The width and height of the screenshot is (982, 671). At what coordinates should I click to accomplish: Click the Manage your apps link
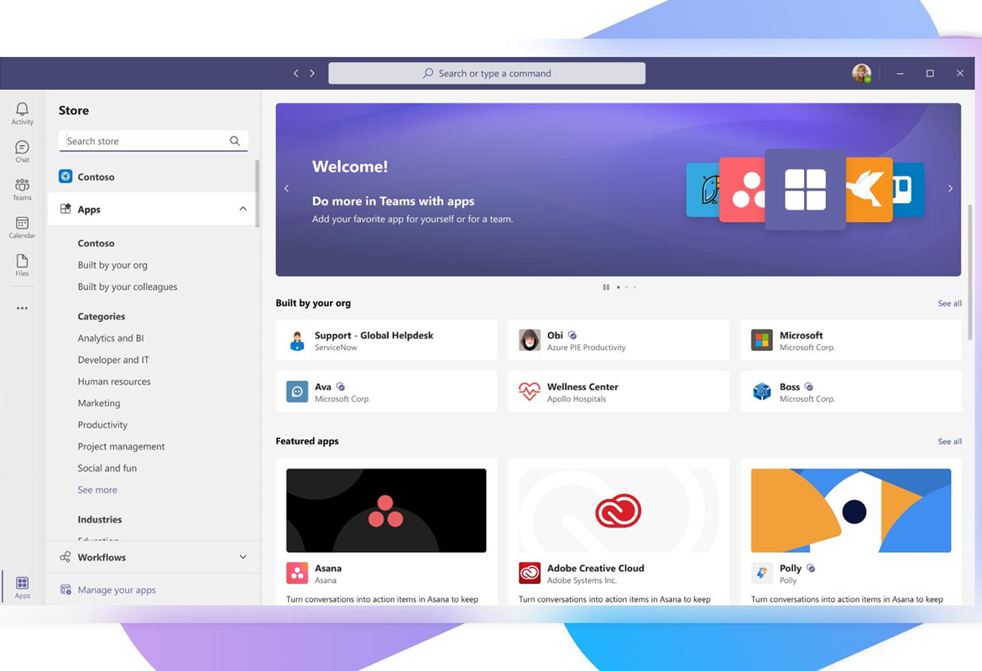click(117, 590)
